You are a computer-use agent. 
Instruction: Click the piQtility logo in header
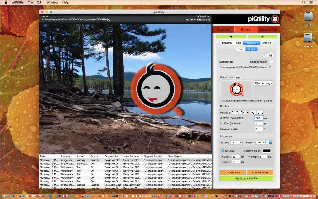click(x=263, y=19)
